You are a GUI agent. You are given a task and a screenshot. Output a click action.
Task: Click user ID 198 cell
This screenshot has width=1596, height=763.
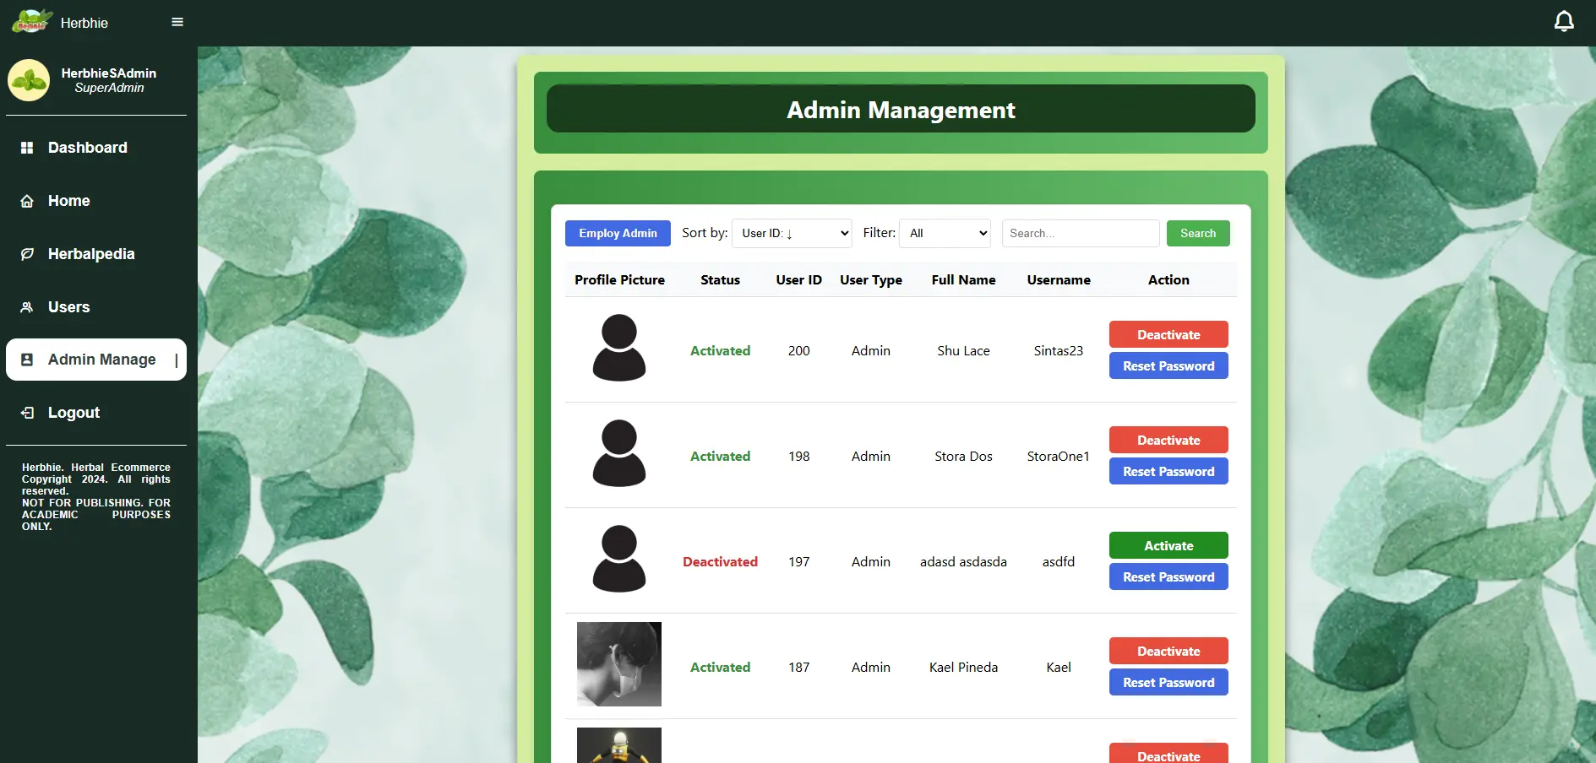(798, 456)
